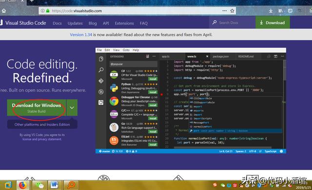This screenshot has width=312, height=190.
Task: Toggle the red breakpoint on line 9
Action: tap(161, 95)
